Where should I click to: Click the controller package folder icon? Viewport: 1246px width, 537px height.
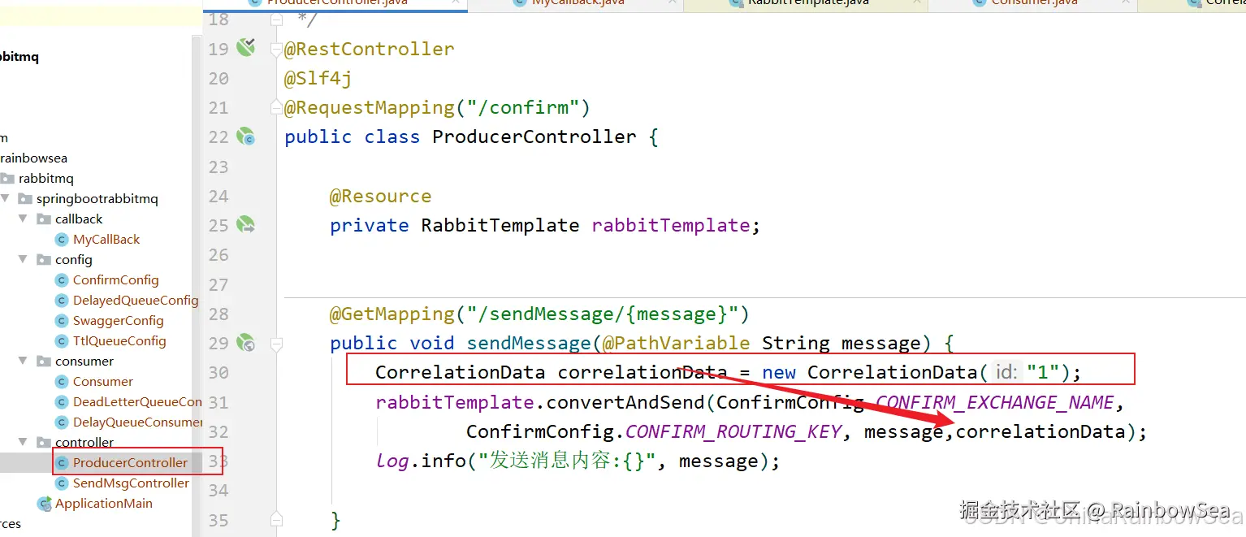44,443
